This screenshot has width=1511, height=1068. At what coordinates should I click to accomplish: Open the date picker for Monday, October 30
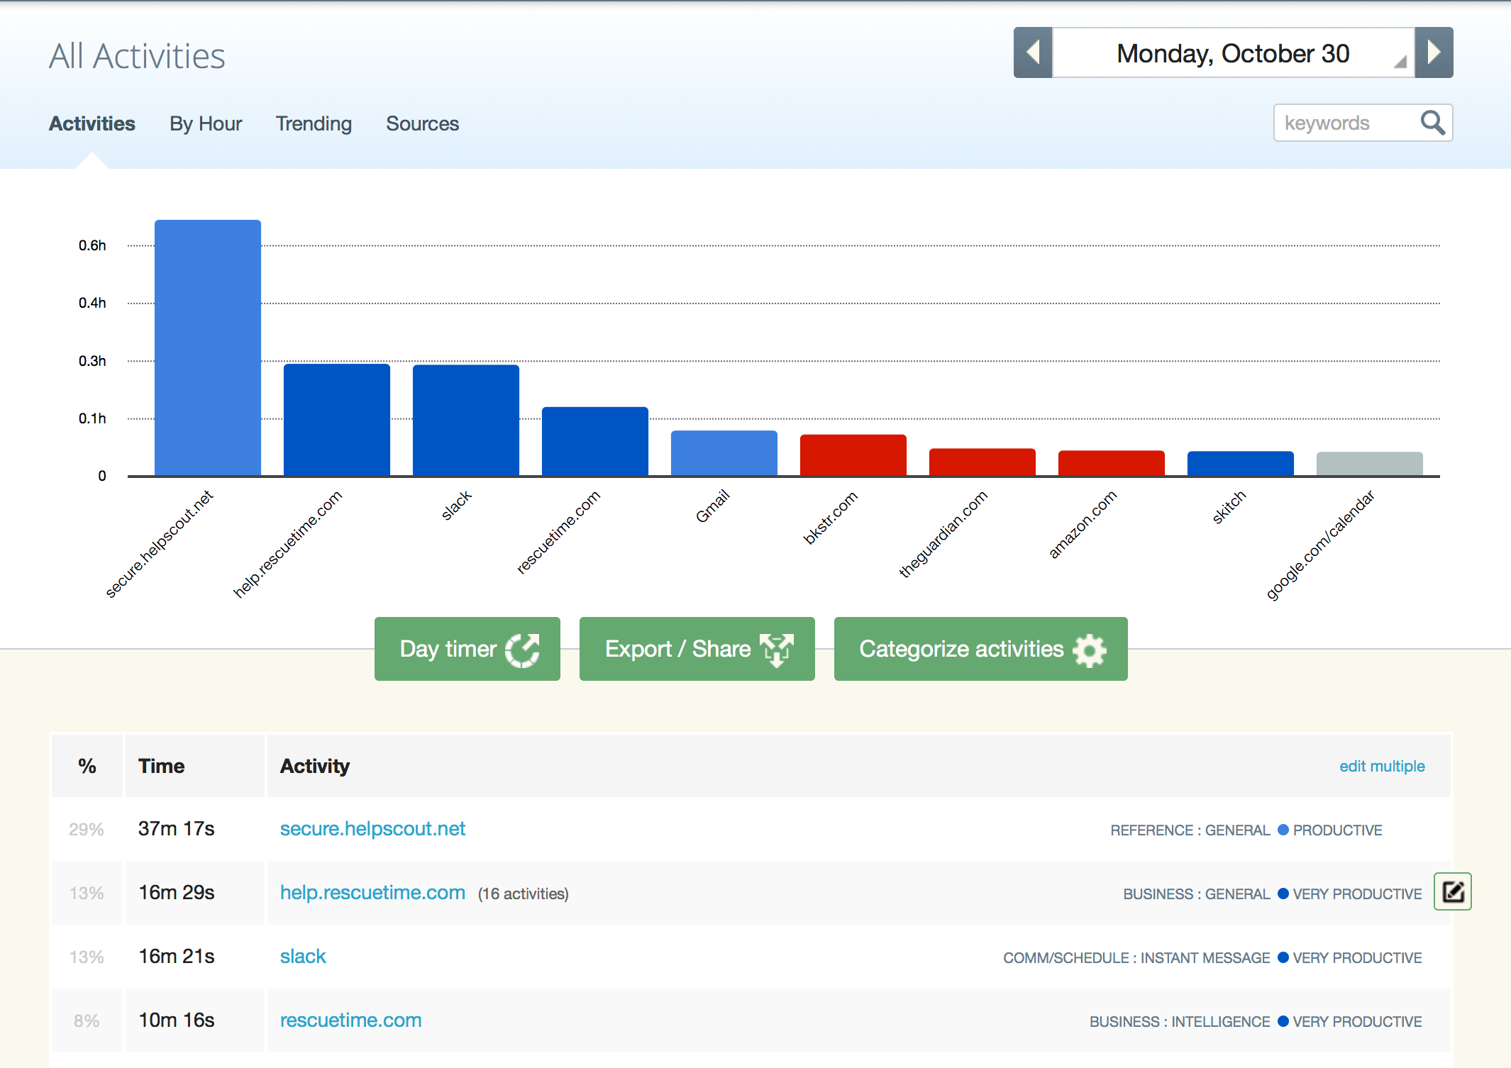pyautogui.click(x=1232, y=52)
